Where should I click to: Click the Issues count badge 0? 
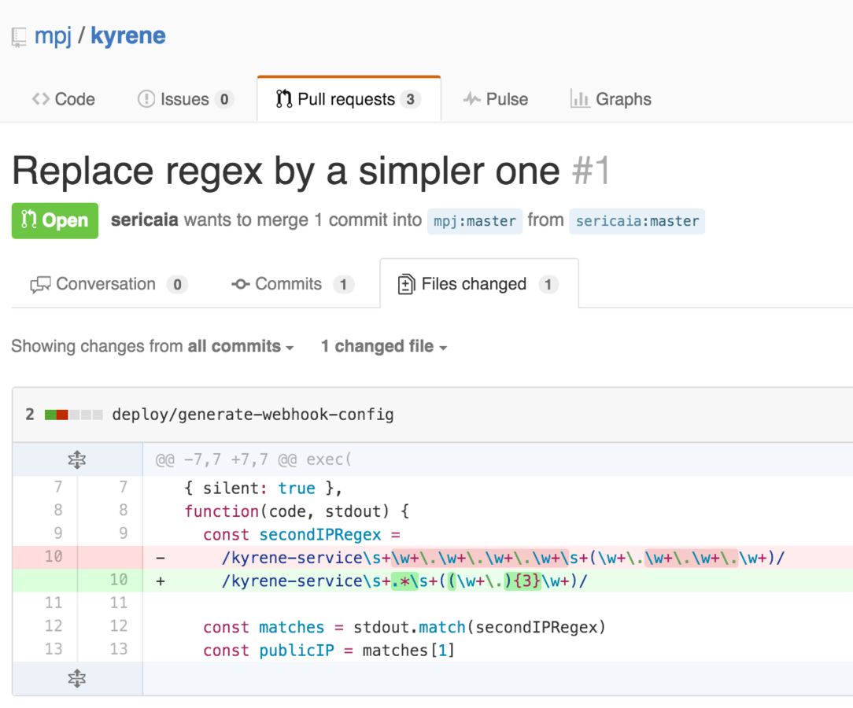pos(224,99)
